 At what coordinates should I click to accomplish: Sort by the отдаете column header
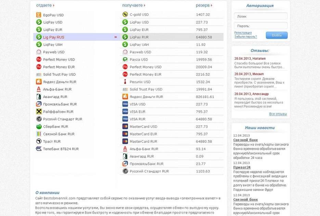[45, 5]
